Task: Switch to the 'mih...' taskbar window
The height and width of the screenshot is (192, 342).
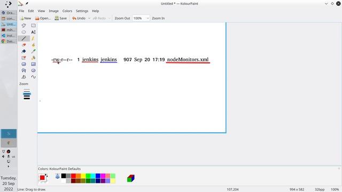Action: 9,30
